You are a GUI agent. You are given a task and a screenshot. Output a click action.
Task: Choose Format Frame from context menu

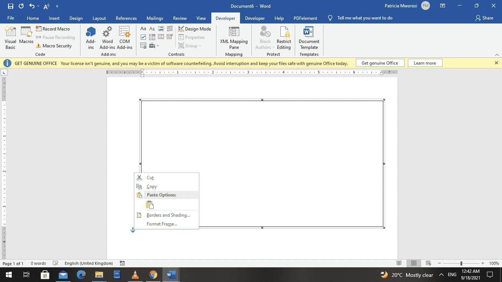[x=162, y=224]
